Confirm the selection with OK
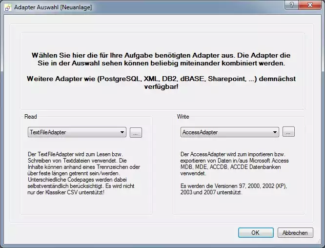Image resolution: width=325 pixels, height=248 pixels. click(x=255, y=233)
